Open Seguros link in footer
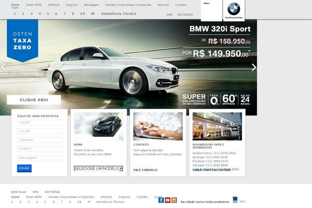 124,197
